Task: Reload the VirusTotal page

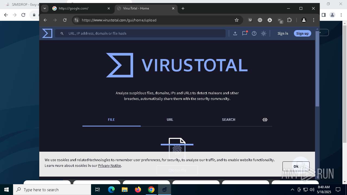Action: pos(65,20)
